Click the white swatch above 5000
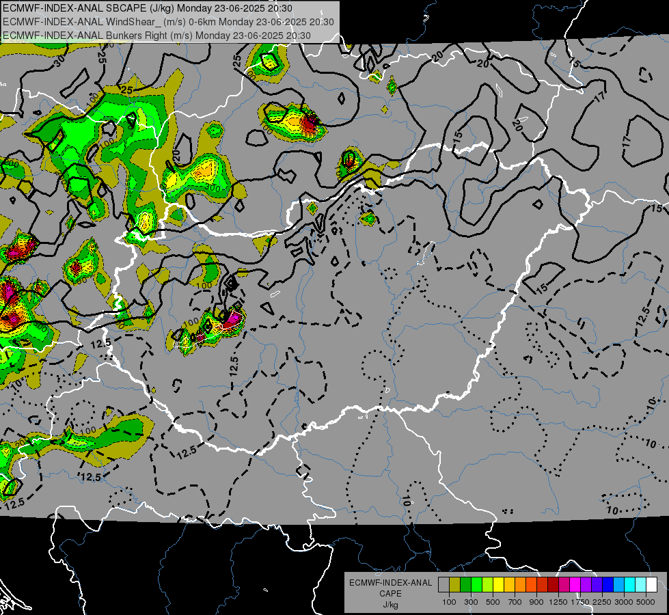 click(x=651, y=585)
